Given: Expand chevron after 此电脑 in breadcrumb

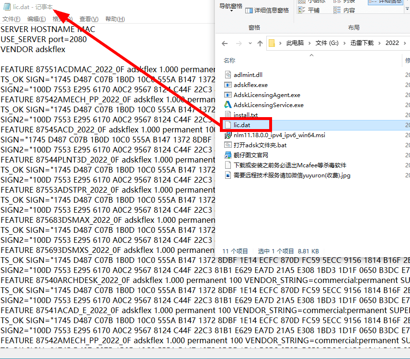Looking at the screenshot, I should click(309, 44).
